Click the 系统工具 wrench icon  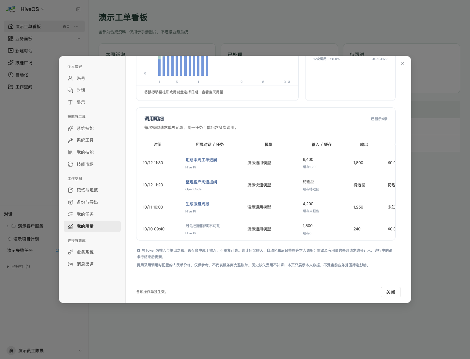70,140
